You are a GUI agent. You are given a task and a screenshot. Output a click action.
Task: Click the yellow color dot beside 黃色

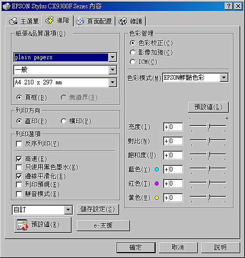(x=157, y=198)
